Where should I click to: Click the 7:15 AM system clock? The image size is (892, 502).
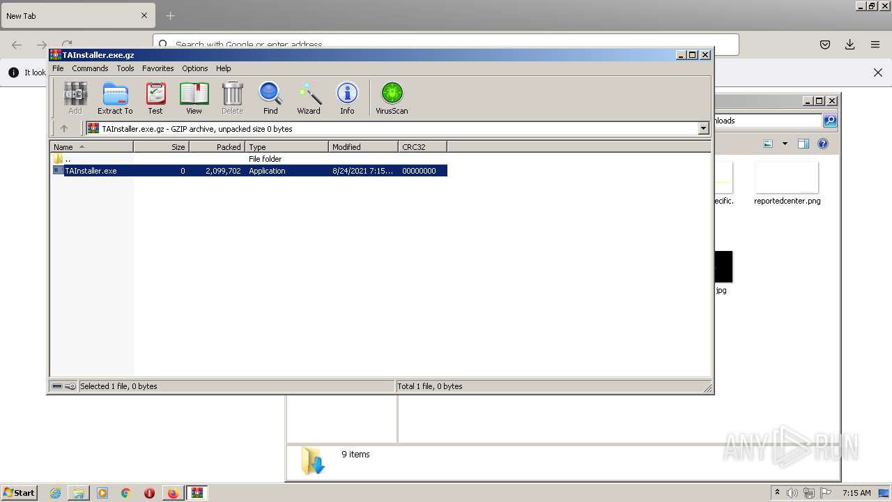coord(856,493)
